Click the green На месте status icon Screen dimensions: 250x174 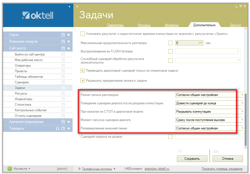10,169
